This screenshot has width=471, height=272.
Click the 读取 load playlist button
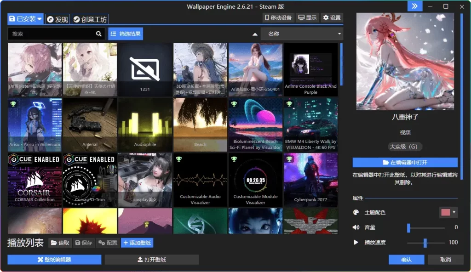60,243
